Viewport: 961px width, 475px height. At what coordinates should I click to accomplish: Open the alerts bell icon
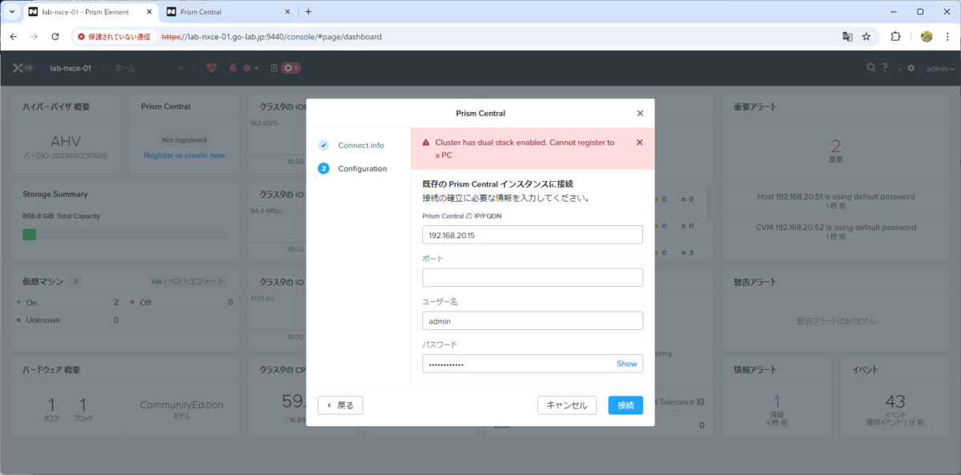click(233, 68)
